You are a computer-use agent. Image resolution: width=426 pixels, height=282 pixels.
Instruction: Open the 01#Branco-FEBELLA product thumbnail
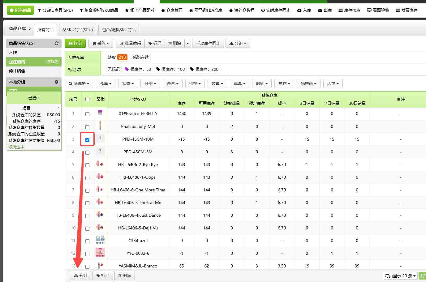pos(100,113)
